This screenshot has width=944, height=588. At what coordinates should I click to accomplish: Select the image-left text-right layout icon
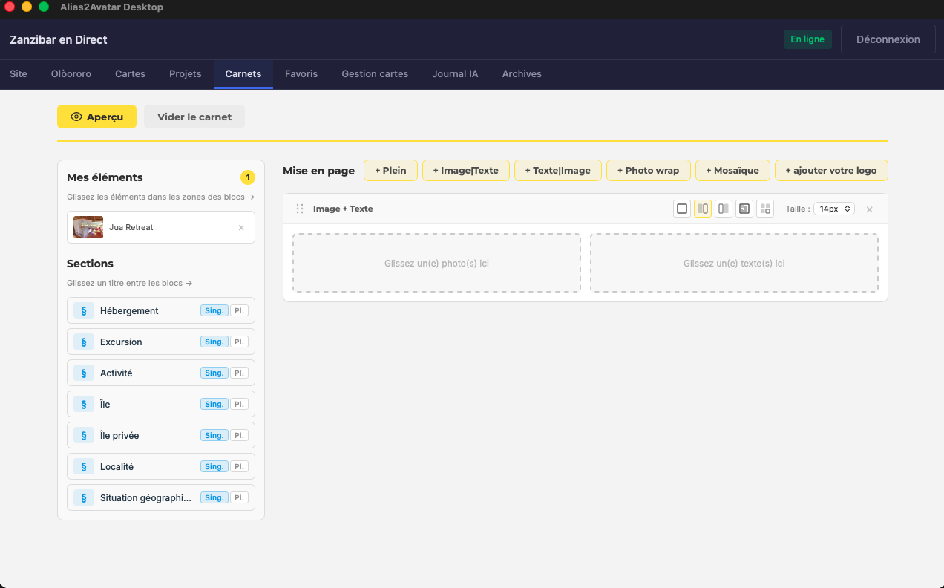(703, 209)
